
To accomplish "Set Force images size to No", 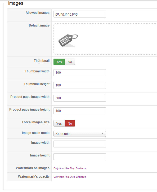I will pyautogui.click(x=70, y=123).
